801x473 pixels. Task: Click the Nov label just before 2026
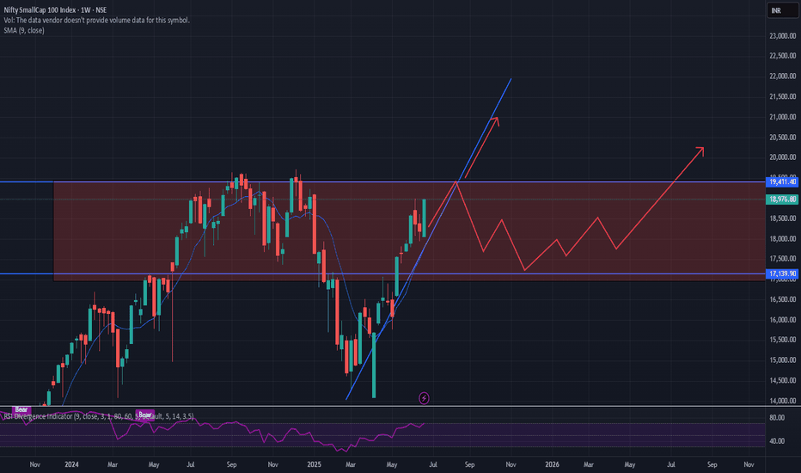click(511, 464)
